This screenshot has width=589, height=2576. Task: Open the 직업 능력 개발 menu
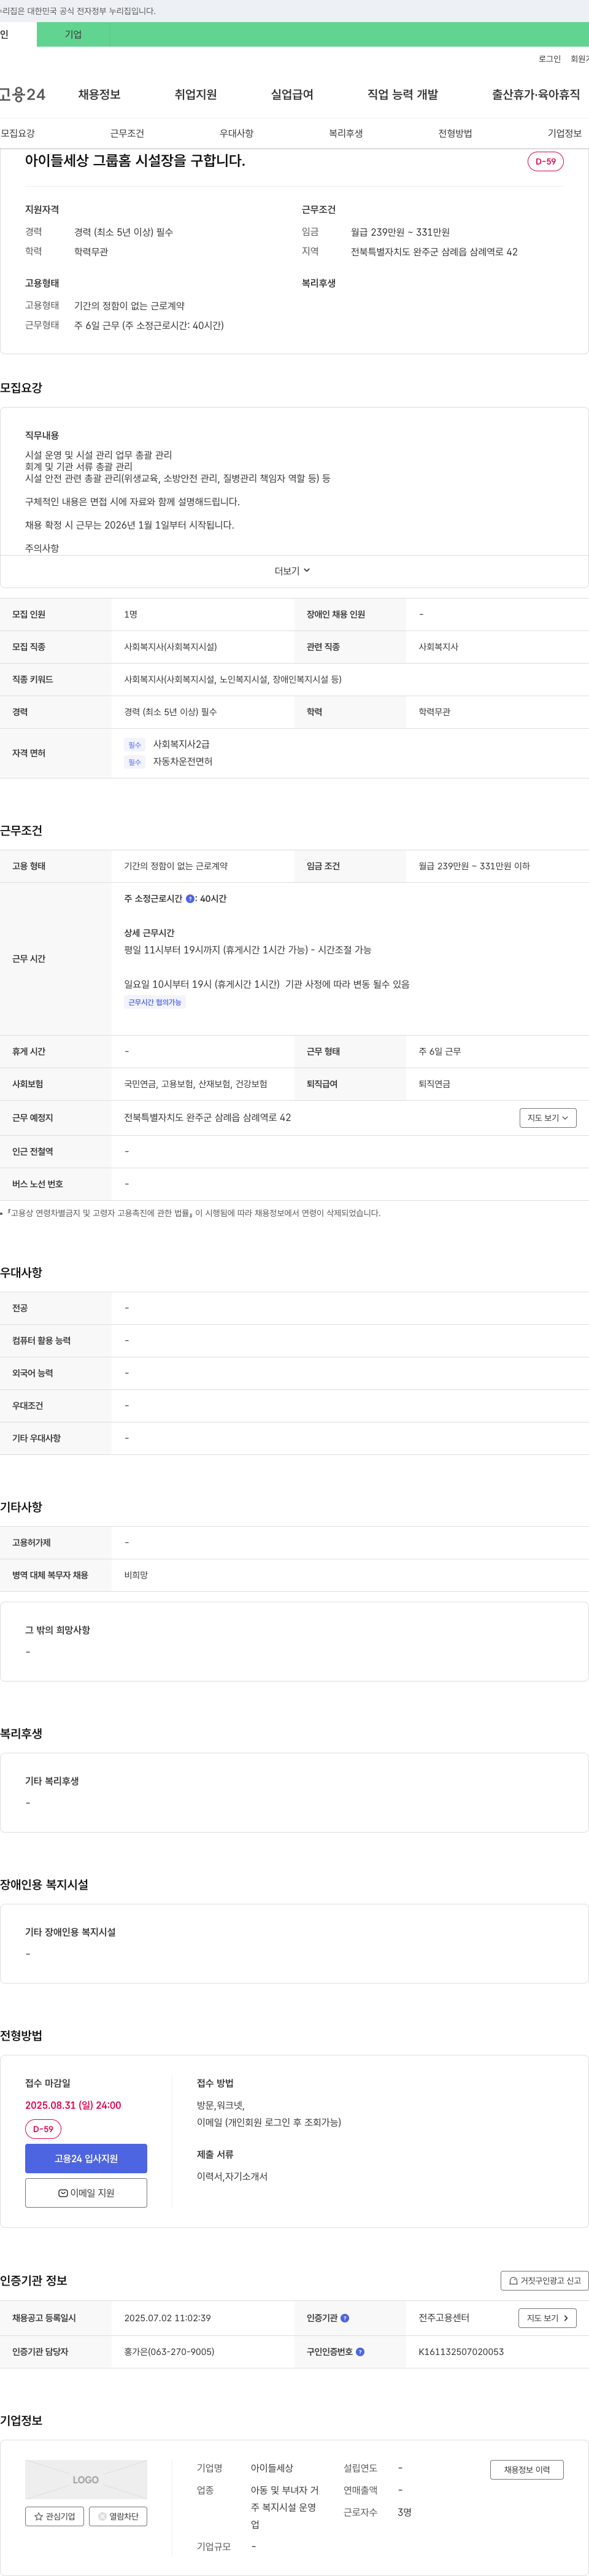point(402,94)
